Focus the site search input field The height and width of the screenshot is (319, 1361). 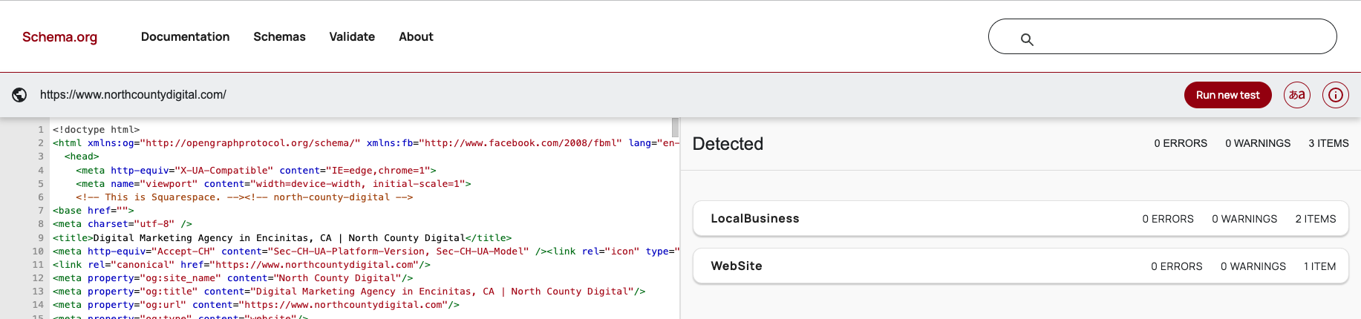tap(1162, 36)
